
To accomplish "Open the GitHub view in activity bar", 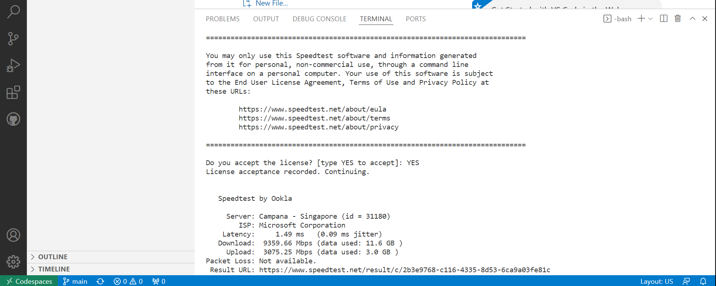I will [x=13, y=119].
